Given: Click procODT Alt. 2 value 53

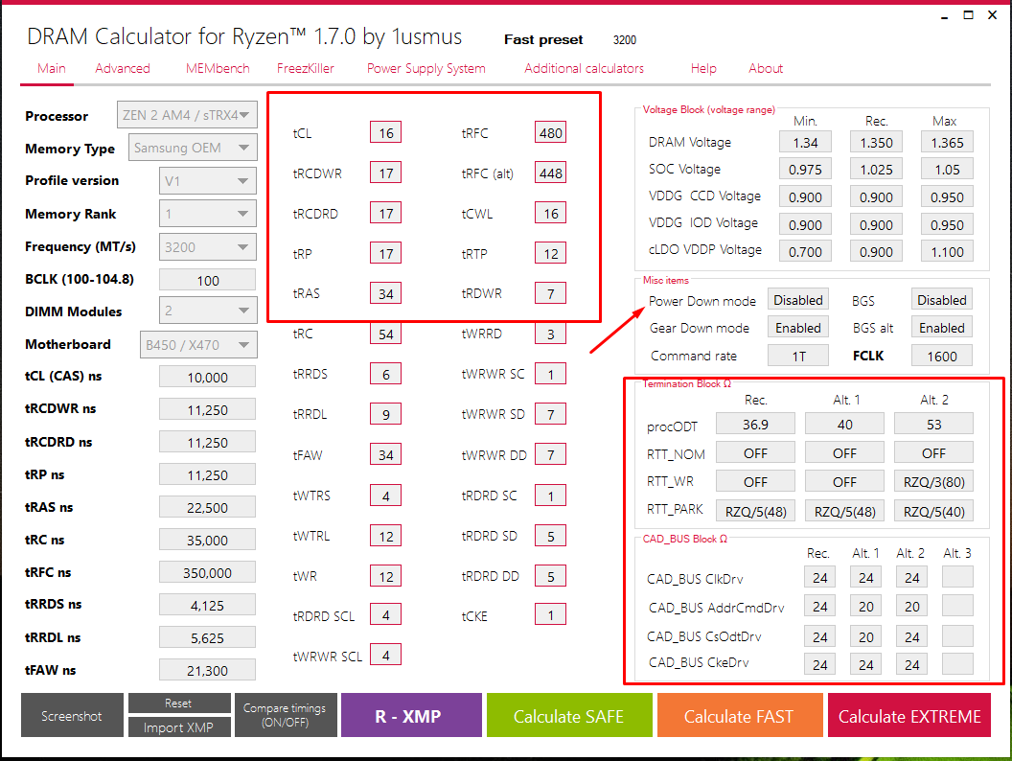Looking at the screenshot, I should (x=933, y=424).
